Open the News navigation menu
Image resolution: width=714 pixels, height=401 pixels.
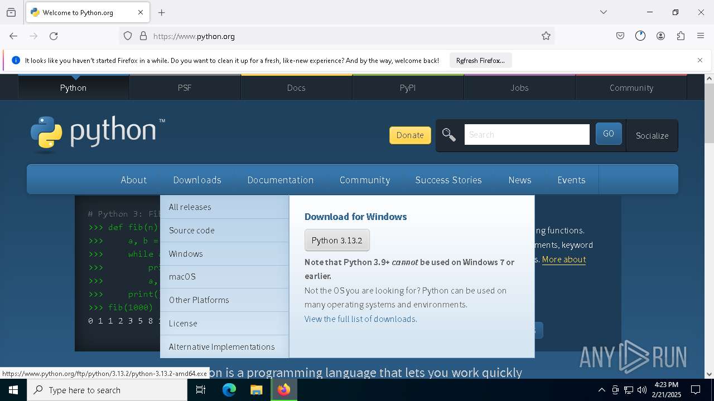pyautogui.click(x=520, y=180)
